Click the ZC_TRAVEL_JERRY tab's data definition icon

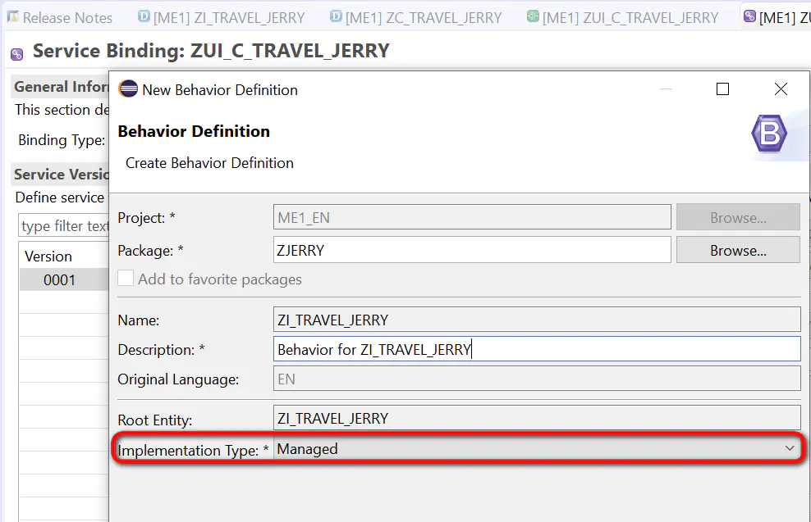(337, 16)
